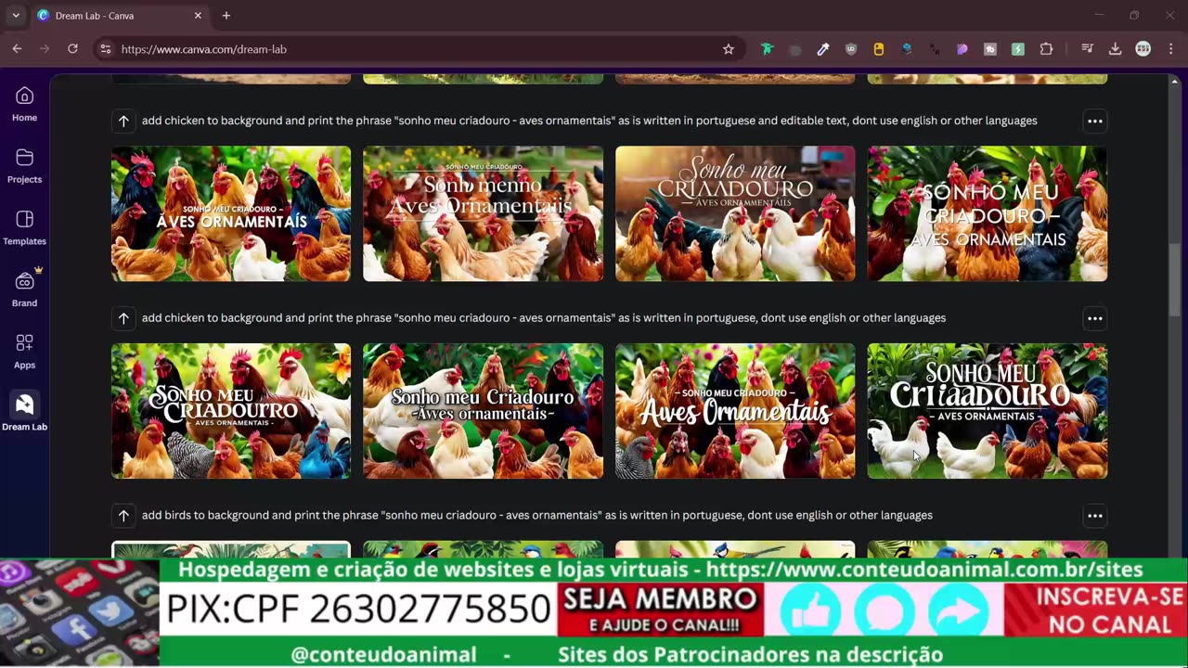Close the Dream Lab - Canva tab
Viewport: 1188px width, 668px height.
[x=198, y=16]
